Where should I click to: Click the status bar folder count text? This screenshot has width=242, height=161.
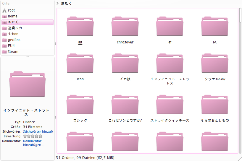coord(85,158)
